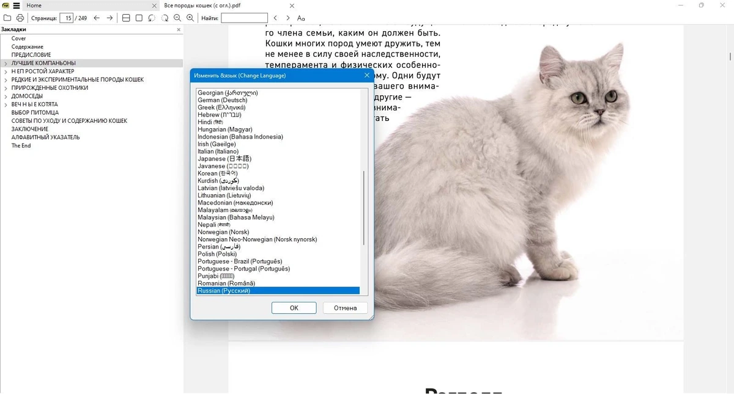Open the ВЫБОР ПИТОМЦА bookmark
This screenshot has height=394, width=734.
[35, 113]
